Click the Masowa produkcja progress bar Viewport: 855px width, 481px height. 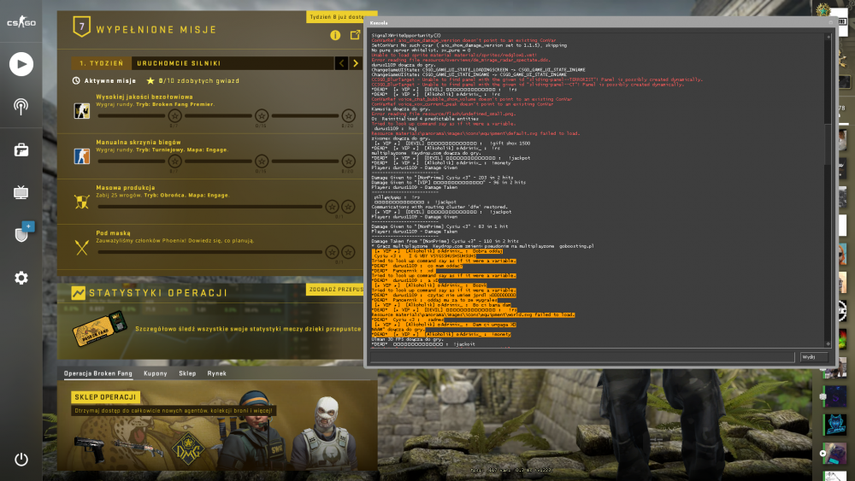click(x=210, y=207)
